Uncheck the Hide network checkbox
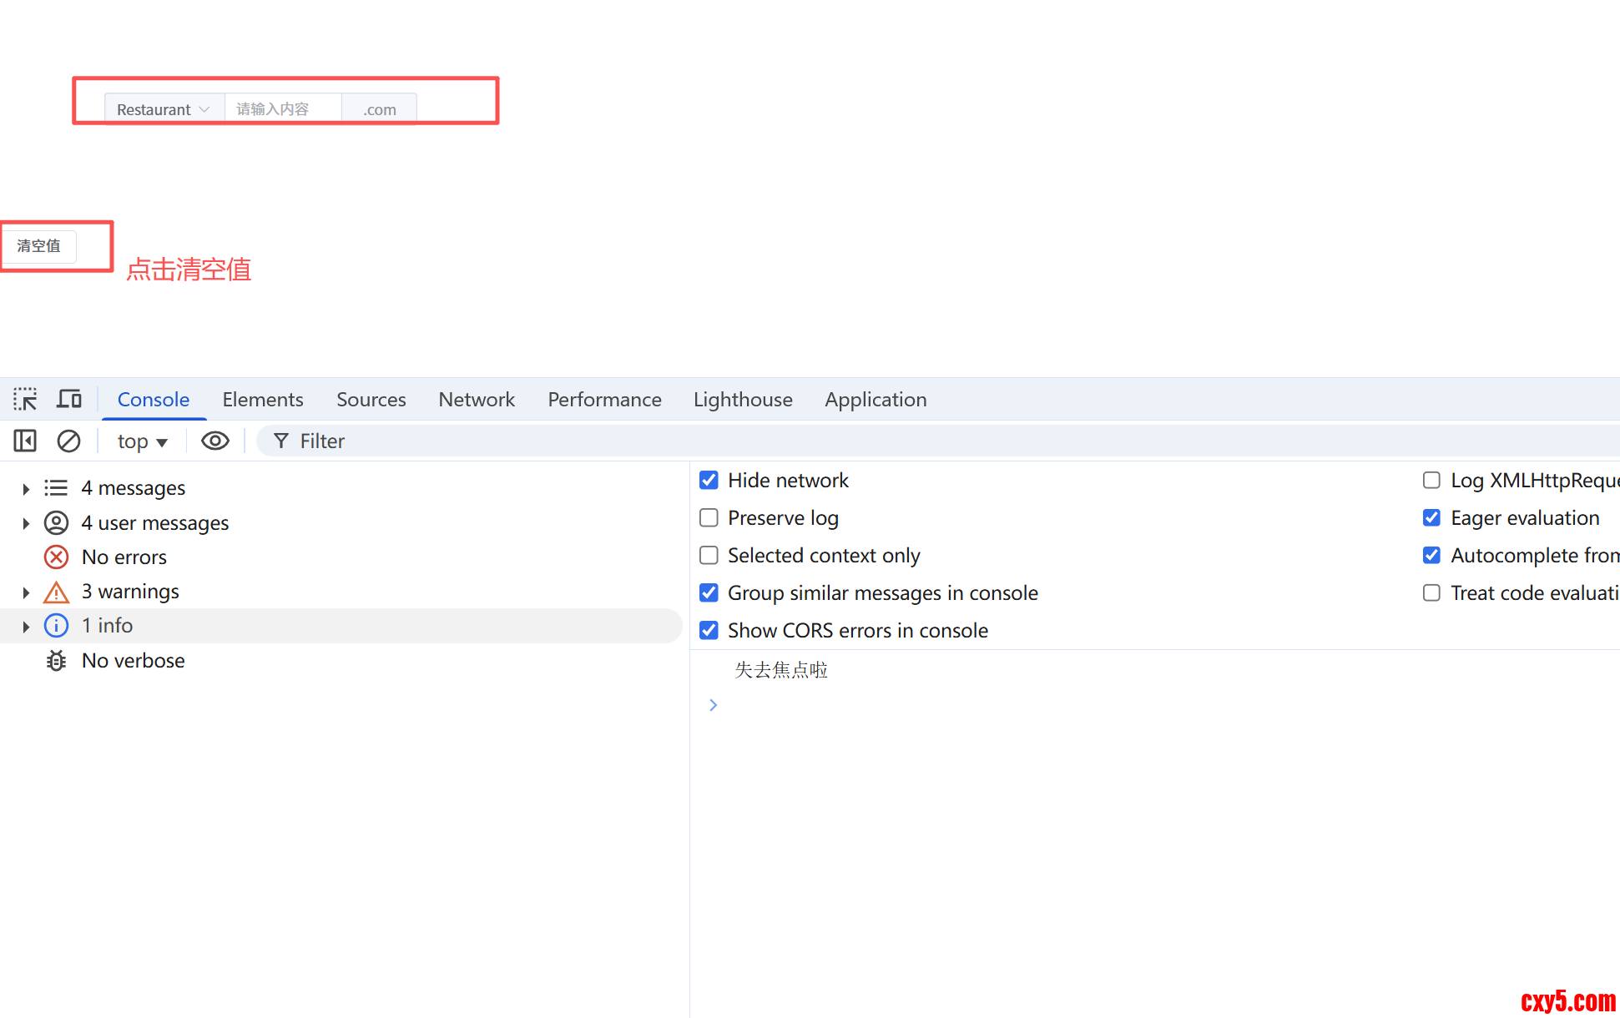 (709, 481)
